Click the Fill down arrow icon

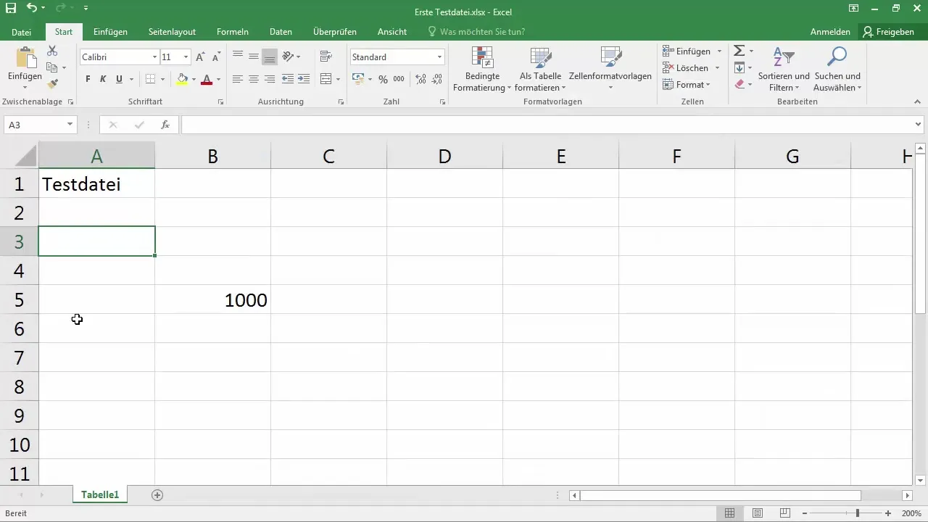[x=739, y=67]
